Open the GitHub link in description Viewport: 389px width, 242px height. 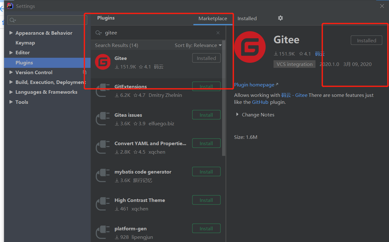coord(260,102)
